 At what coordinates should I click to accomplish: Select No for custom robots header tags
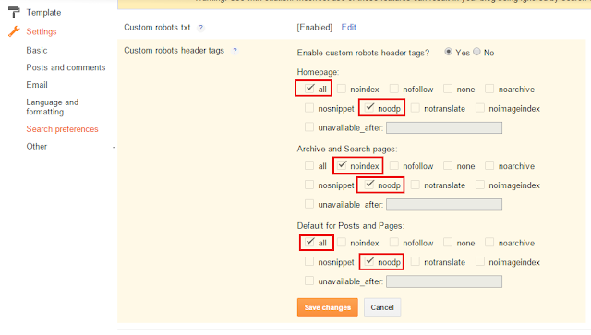coord(476,52)
